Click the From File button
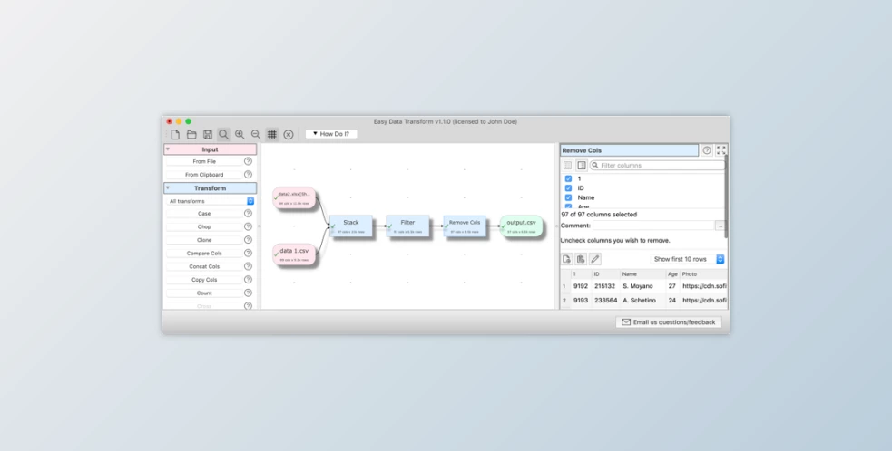Viewport: 892px width, 451px height. (204, 161)
